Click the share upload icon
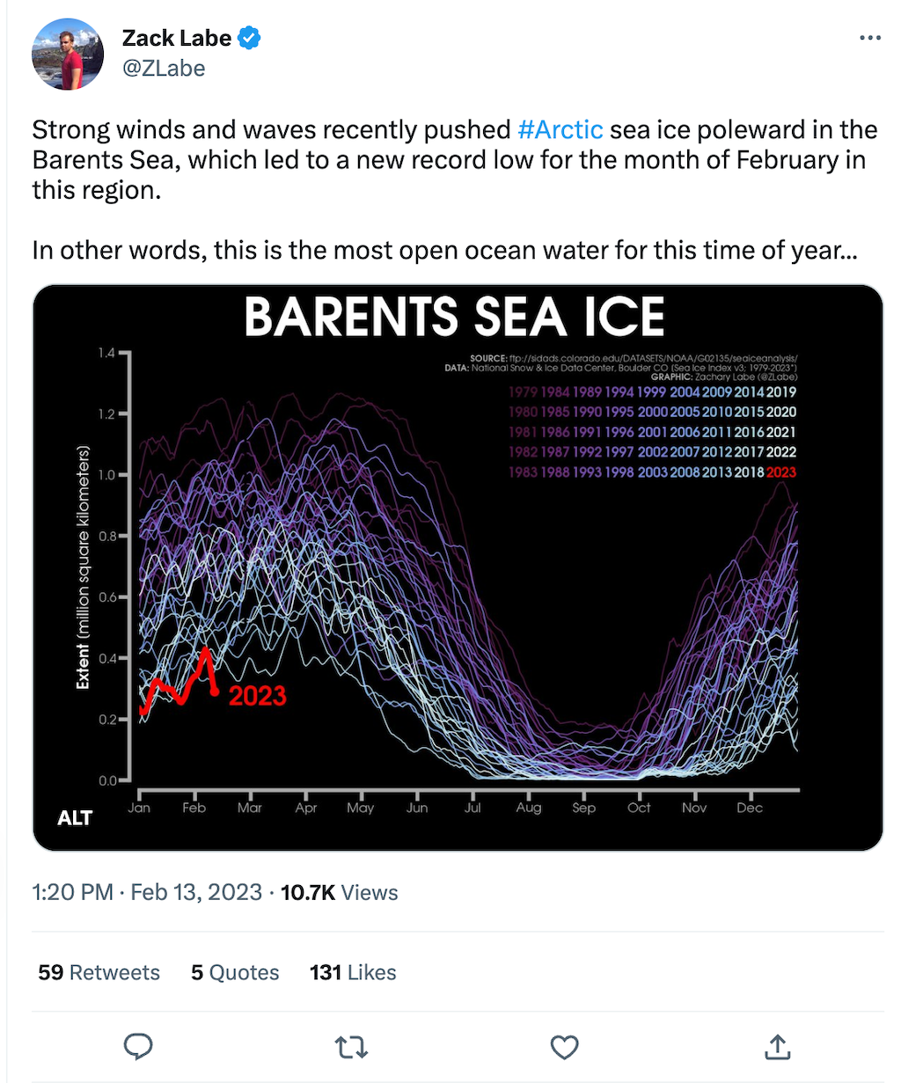This screenshot has width=901, height=1083. coord(777,1047)
